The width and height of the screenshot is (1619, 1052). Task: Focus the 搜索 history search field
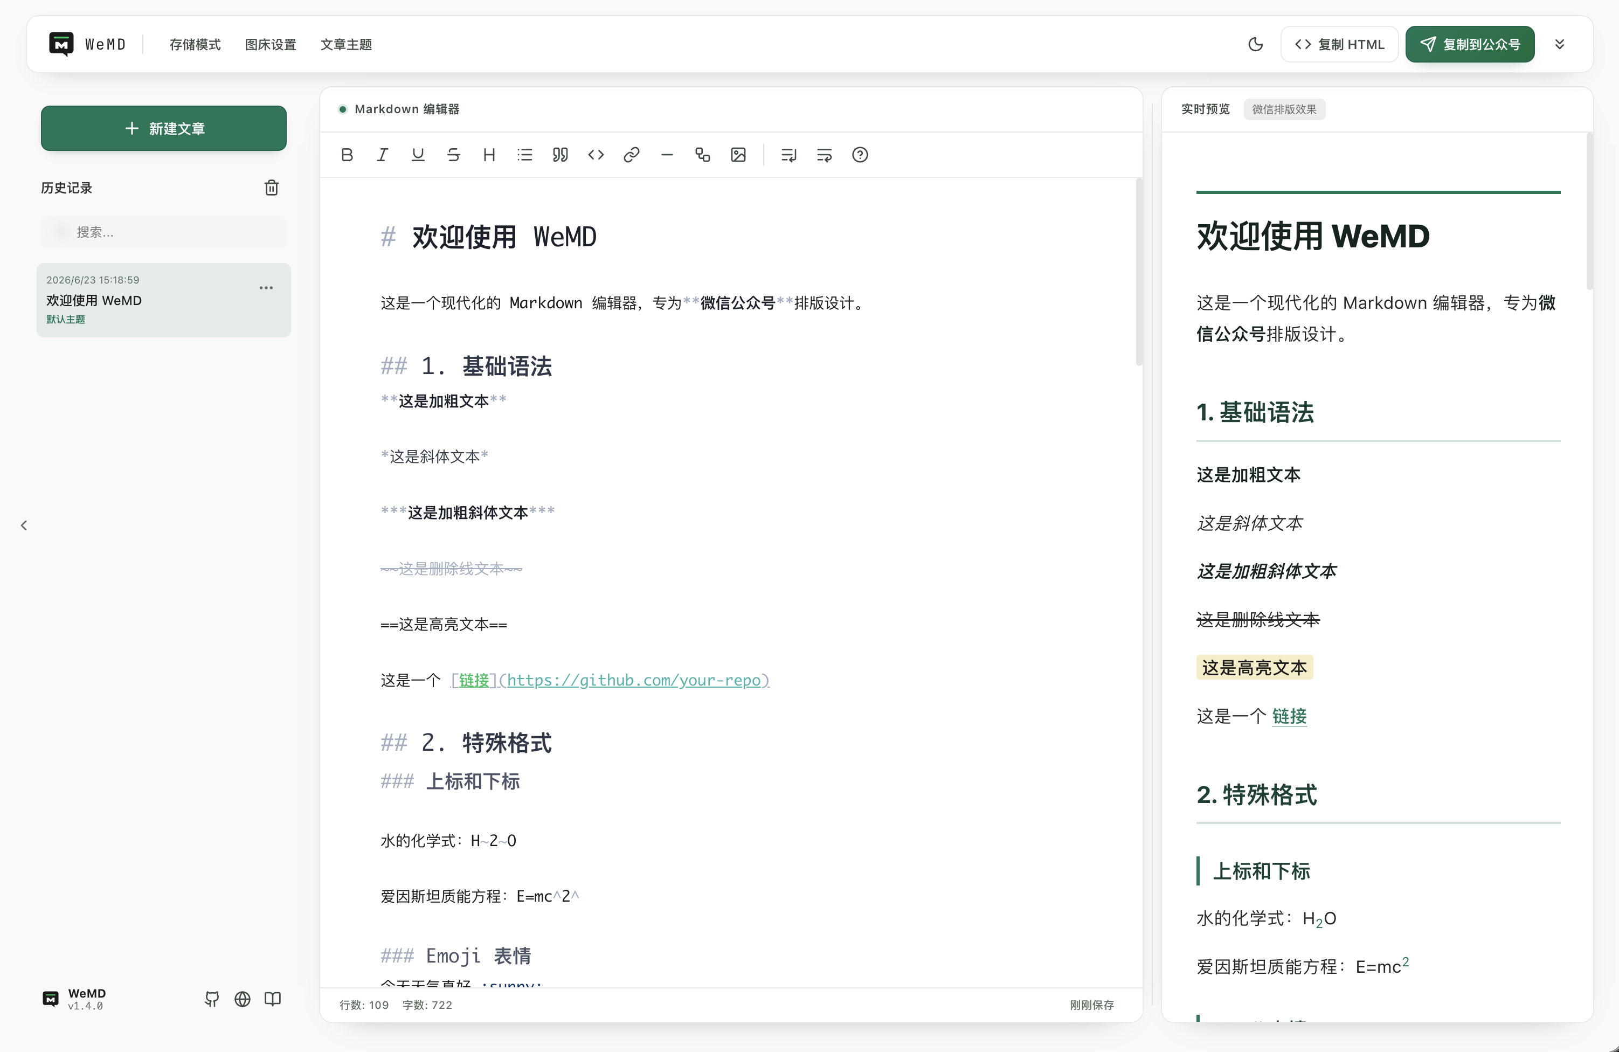(x=164, y=232)
